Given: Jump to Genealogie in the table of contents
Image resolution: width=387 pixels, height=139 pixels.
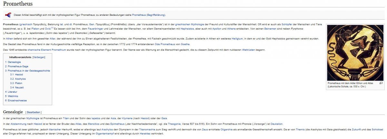Looking at the screenshot, I should click(14, 62).
